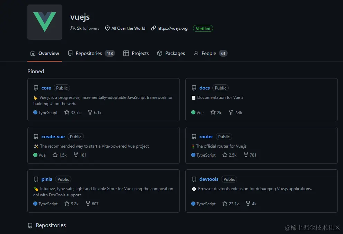Viewport: 343px width, 234px height.
Task: Click the star icon on core
Action: click(67, 112)
